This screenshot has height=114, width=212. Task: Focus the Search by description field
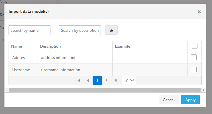[80, 30]
